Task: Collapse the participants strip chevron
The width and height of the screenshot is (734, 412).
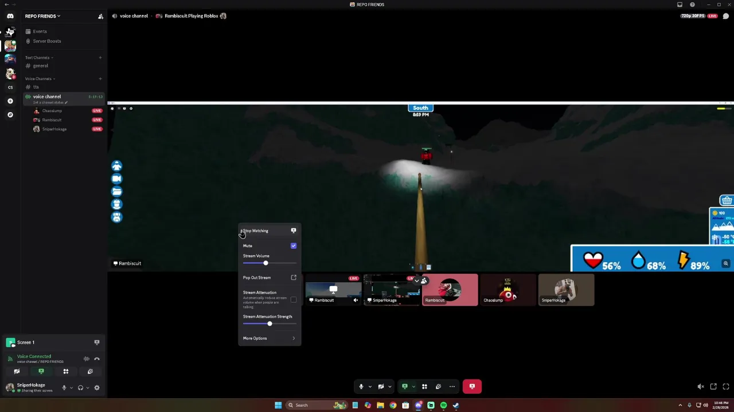Action: pyautogui.click(x=417, y=281)
